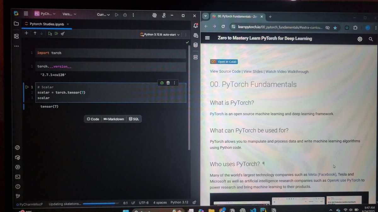Open AI chat icon in right sidebar
Image resolution: width=378 pixels, height=212 pixels.
click(x=196, y=35)
